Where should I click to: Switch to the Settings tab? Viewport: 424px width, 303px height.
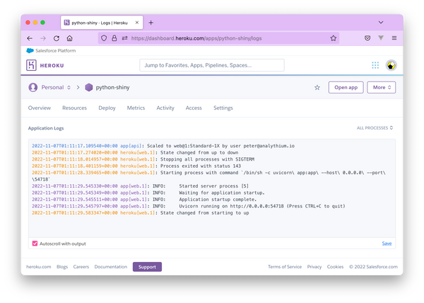223,108
